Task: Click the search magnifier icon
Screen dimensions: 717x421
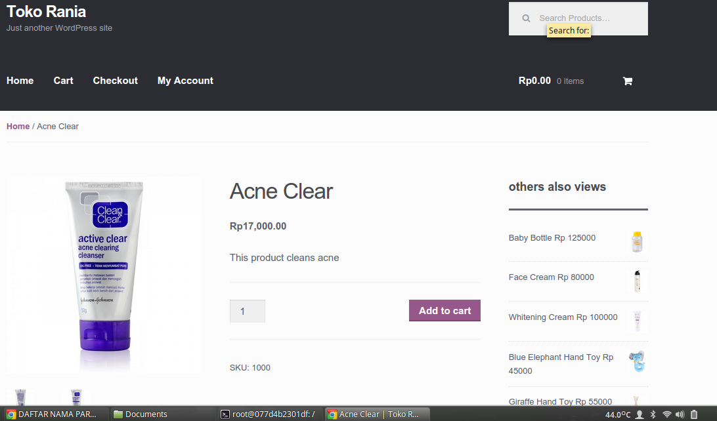Action: click(x=527, y=18)
